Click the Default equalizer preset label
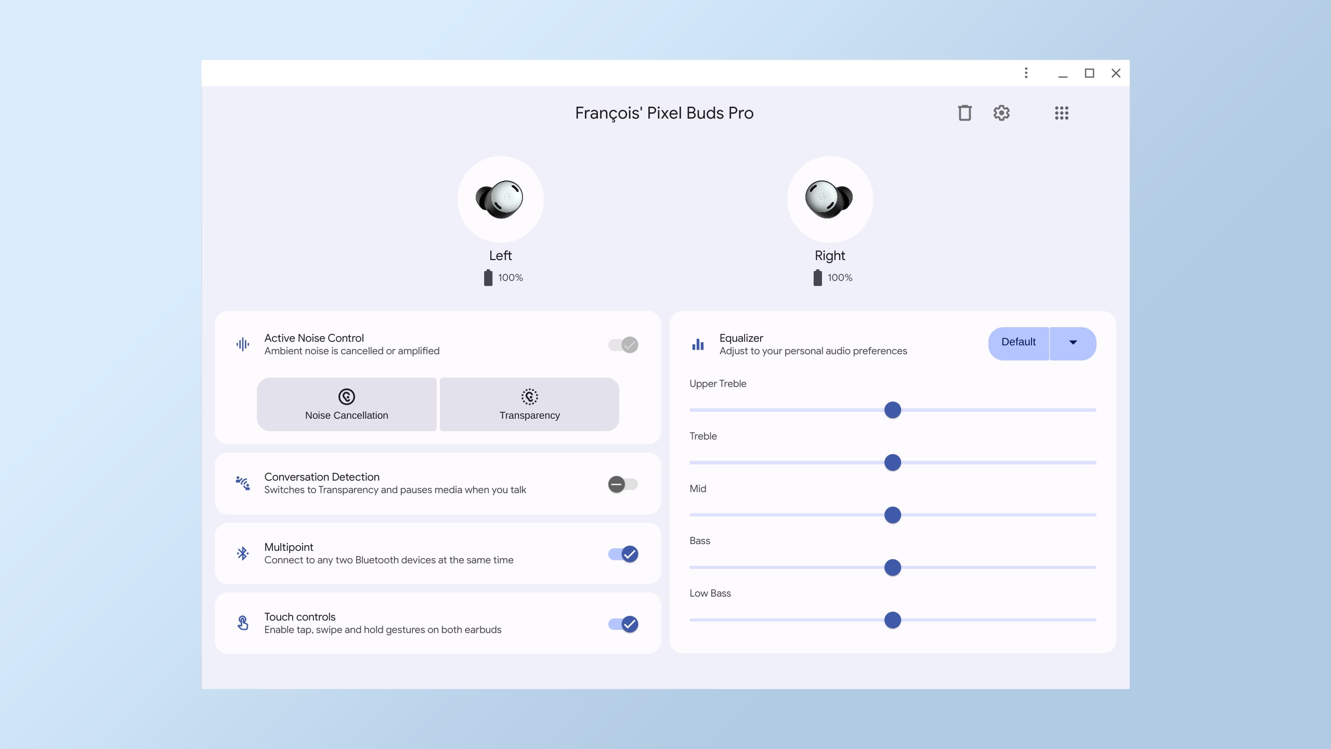The image size is (1331, 749). (x=1019, y=343)
